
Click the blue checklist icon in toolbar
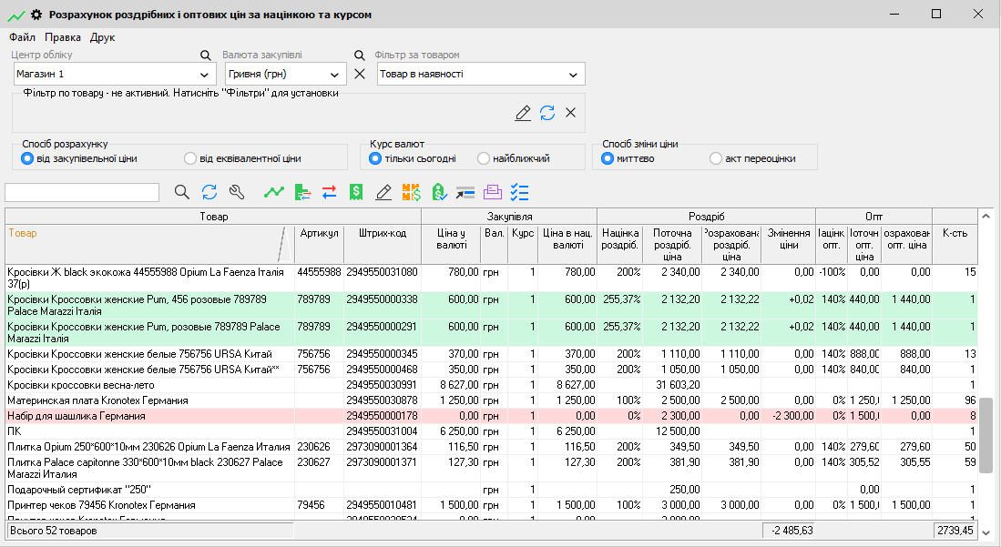pyautogui.click(x=520, y=192)
